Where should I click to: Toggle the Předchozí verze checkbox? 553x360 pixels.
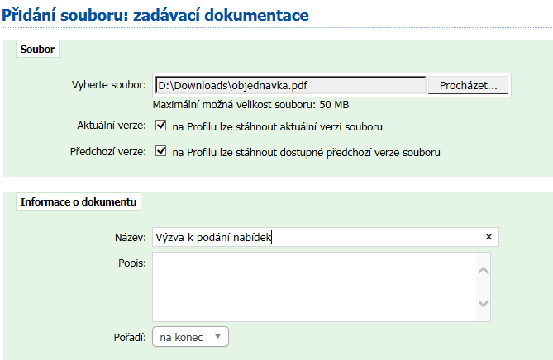pos(161,151)
